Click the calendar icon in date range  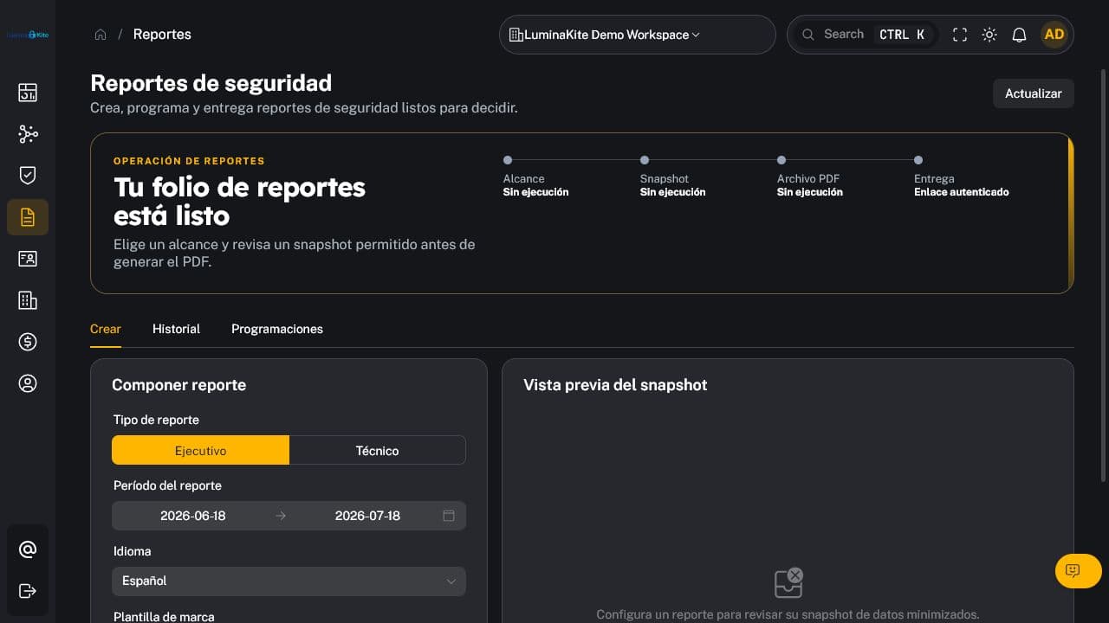coord(449,516)
